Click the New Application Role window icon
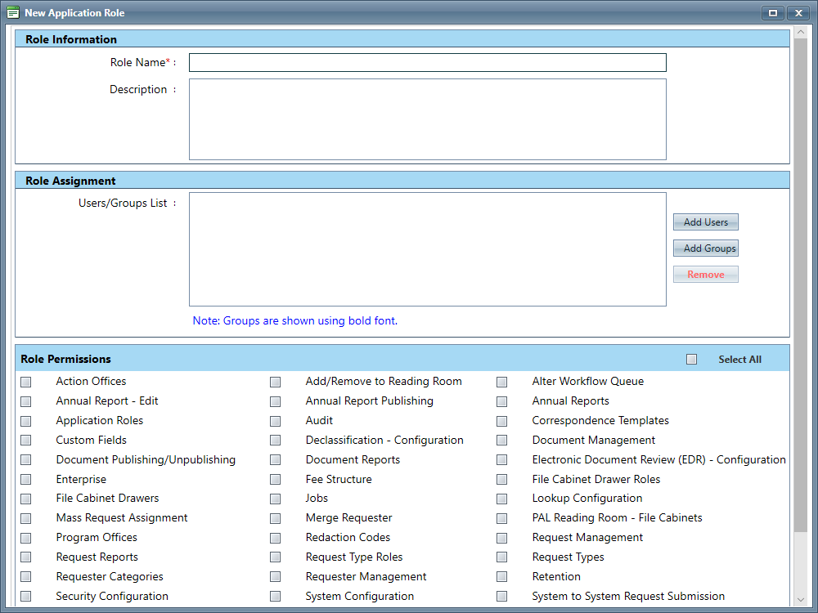The width and height of the screenshot is (818, 613). (x=13, y=13)
